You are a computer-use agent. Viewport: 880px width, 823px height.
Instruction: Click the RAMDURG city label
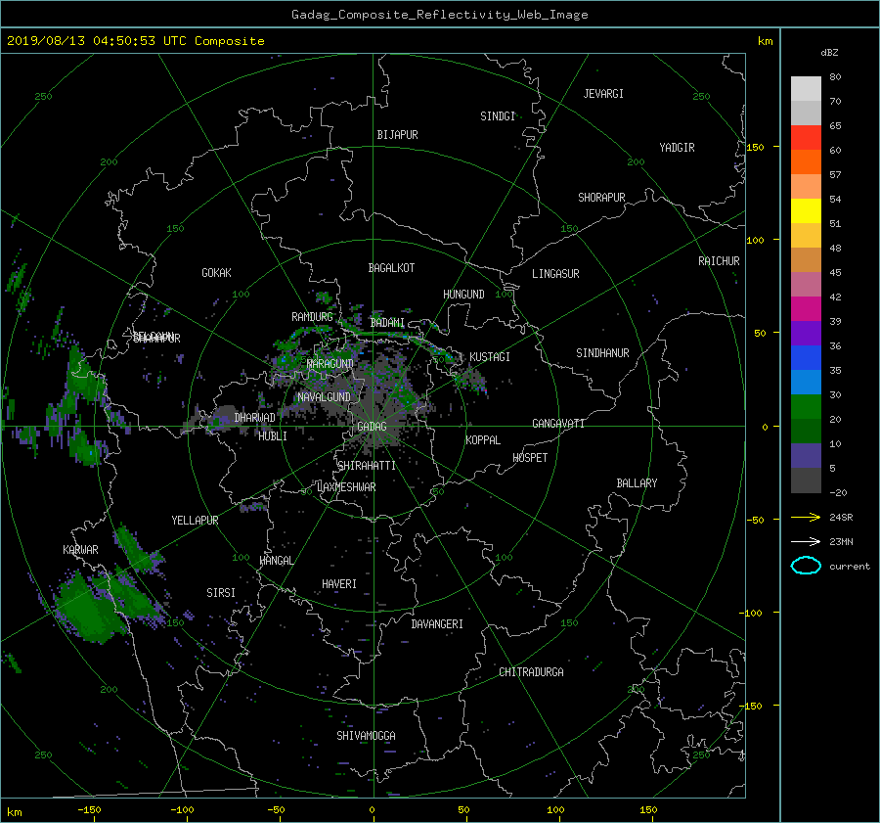pyautogui.click(x=312, y=317)
